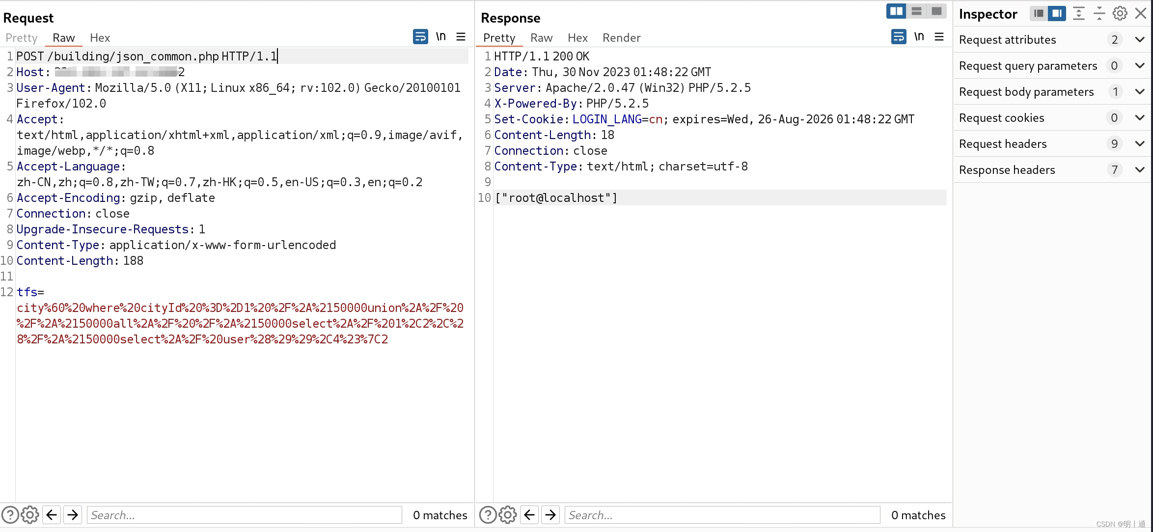This screenshot has width=1153, height=532.
Task: Expand all Inspector sections
Action: [x=1079, y=13]
